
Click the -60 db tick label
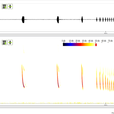pyautogui.click(x=104, y=41)
